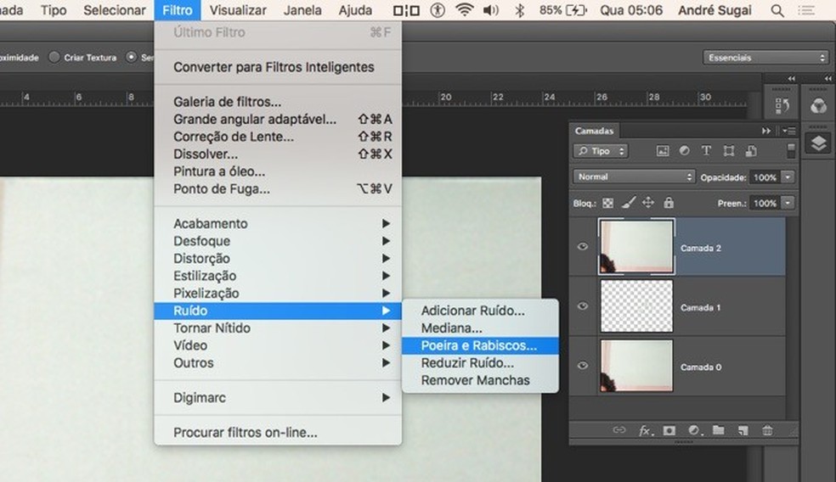Create new adjustment layer icon

tap(693, 430)
